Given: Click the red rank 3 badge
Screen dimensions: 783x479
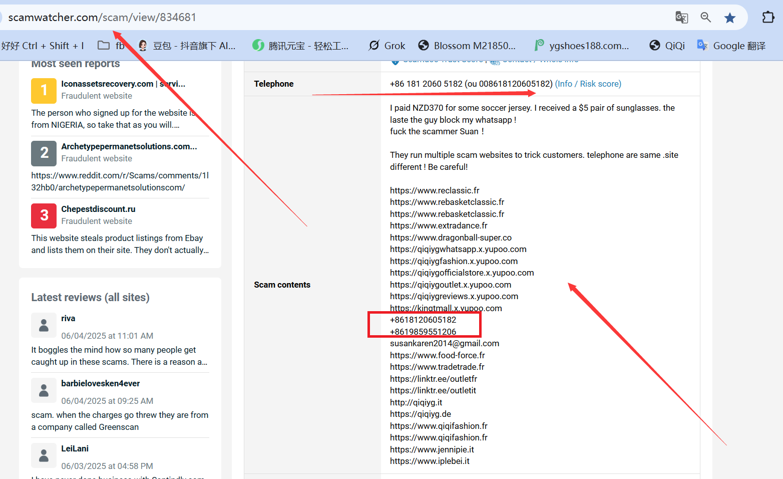Looking at the screenshot, I should 44,216.
